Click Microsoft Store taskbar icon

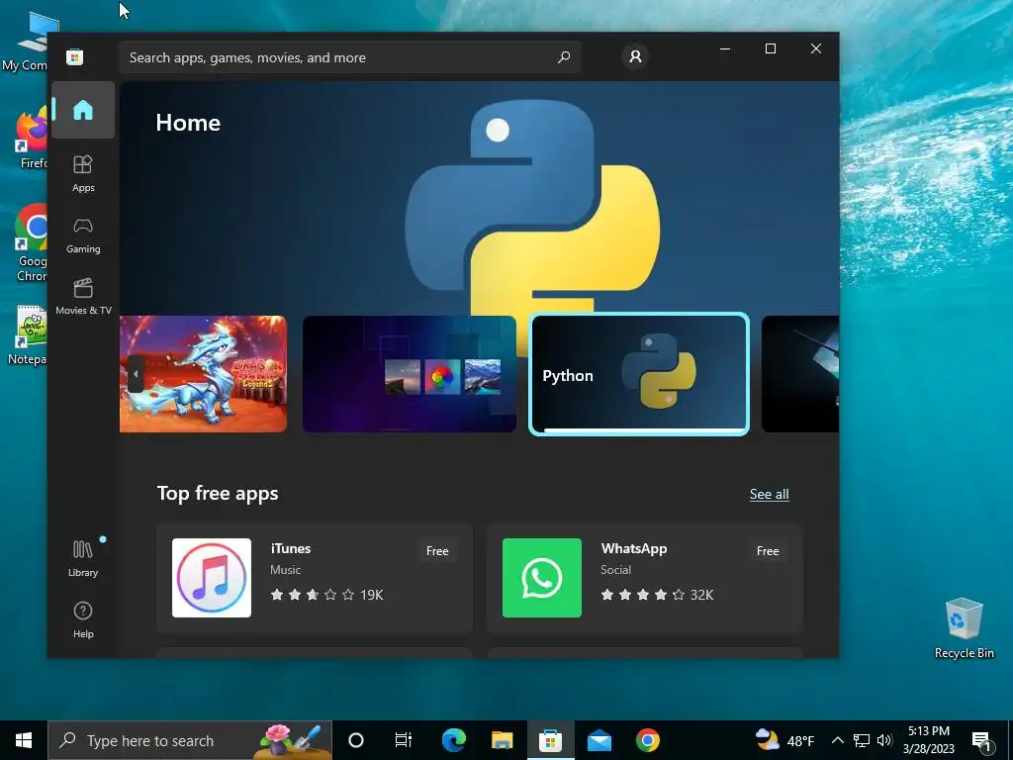point(550,740)
